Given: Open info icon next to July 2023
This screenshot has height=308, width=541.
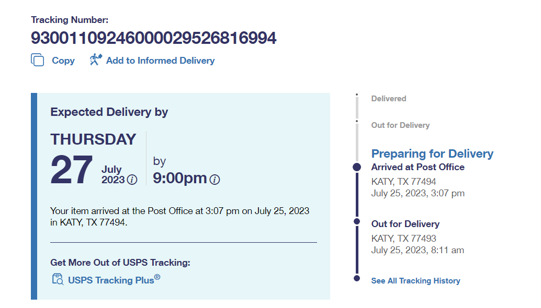Looking at the screenshot, I should [x=132, y=180].
